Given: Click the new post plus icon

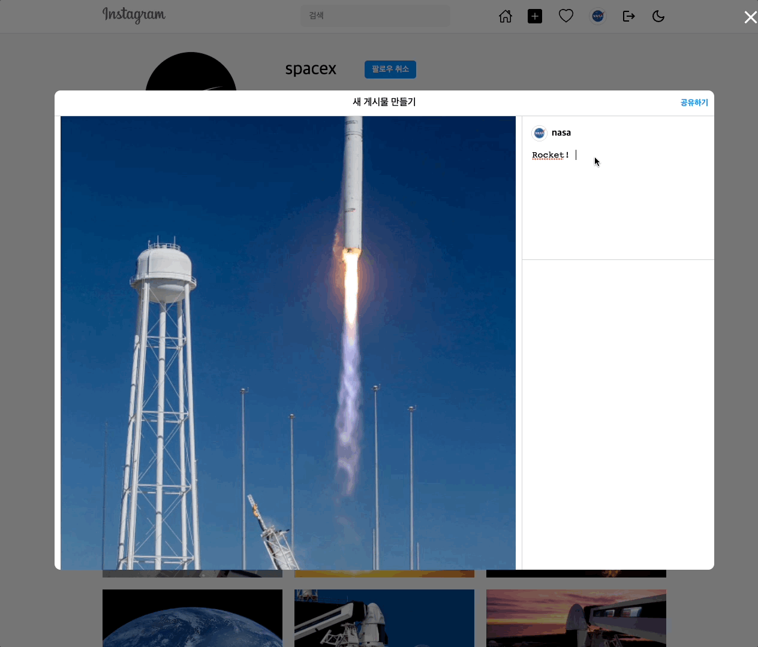Looking at the screenshot, I should tap(535, 16).
